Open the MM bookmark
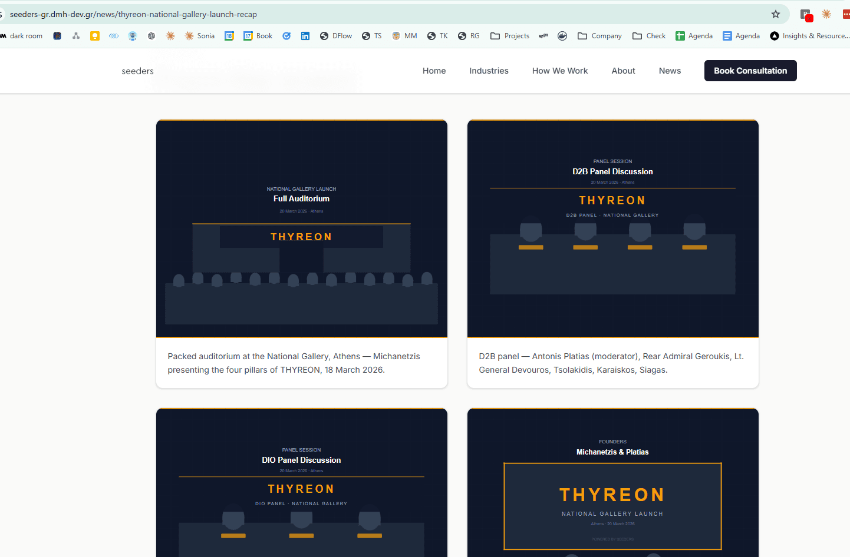Viewport: 850px width, 557px height. click(404, 36)
